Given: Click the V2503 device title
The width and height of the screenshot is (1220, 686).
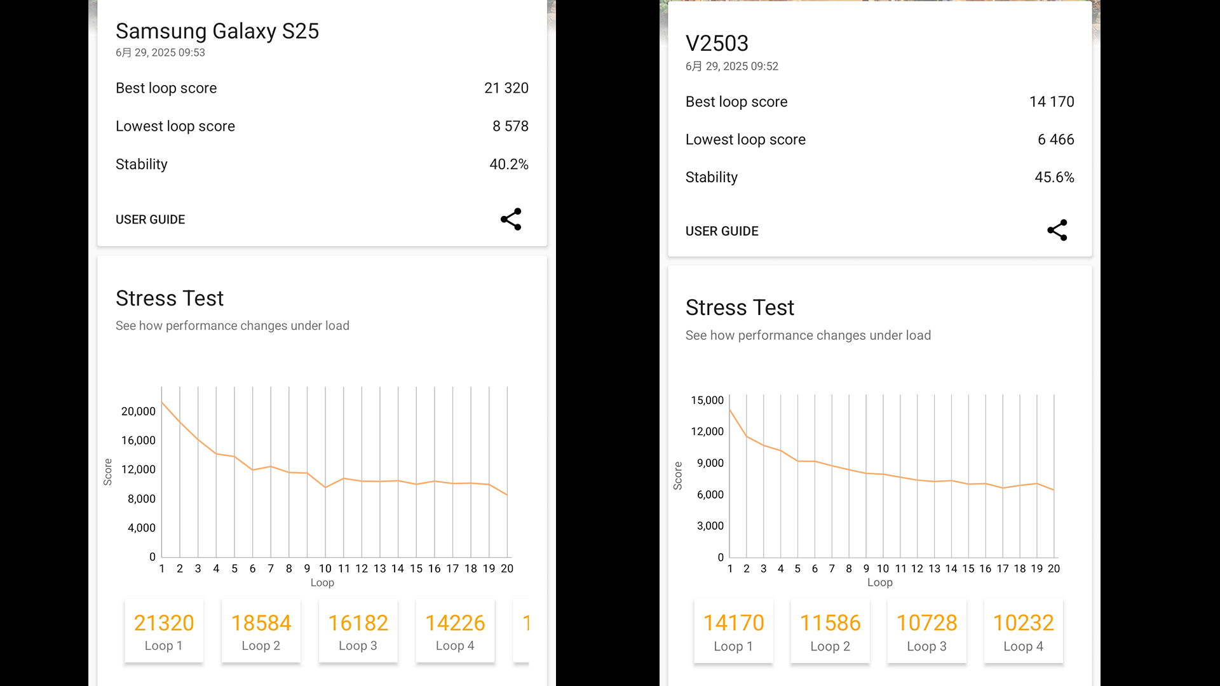Looking at the screenshot, I should 717,43.
